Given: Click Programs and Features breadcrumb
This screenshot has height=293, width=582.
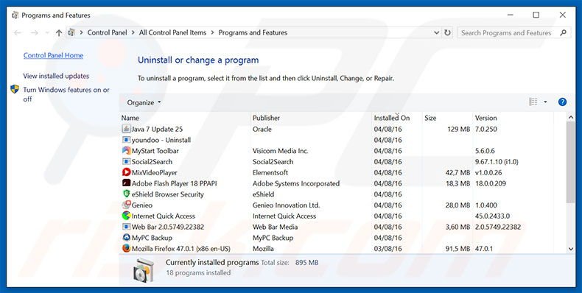Looking at the screenshot, I should tap(253, 32).
